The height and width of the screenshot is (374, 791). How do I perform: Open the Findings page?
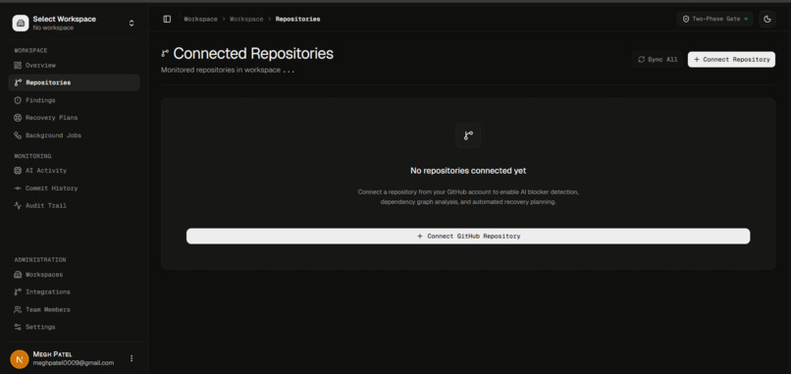(x=75, y=100)
